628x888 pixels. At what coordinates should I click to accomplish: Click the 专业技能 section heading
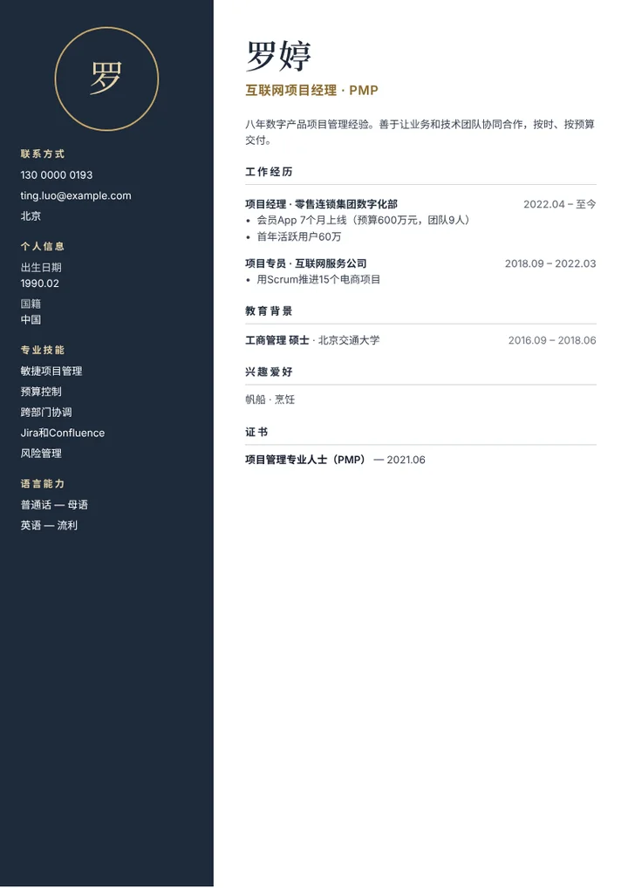[x=43, y=350]
